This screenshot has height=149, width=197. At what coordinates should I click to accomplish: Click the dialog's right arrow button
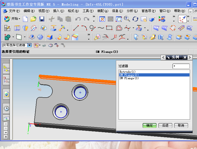tap(190, 57)
